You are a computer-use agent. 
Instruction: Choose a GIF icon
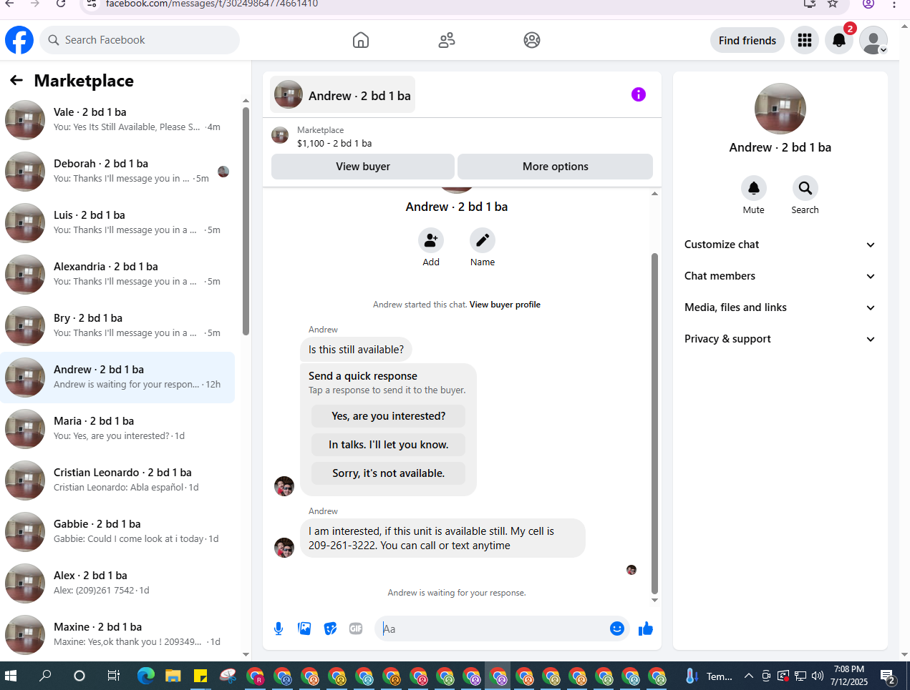point(356,629)
